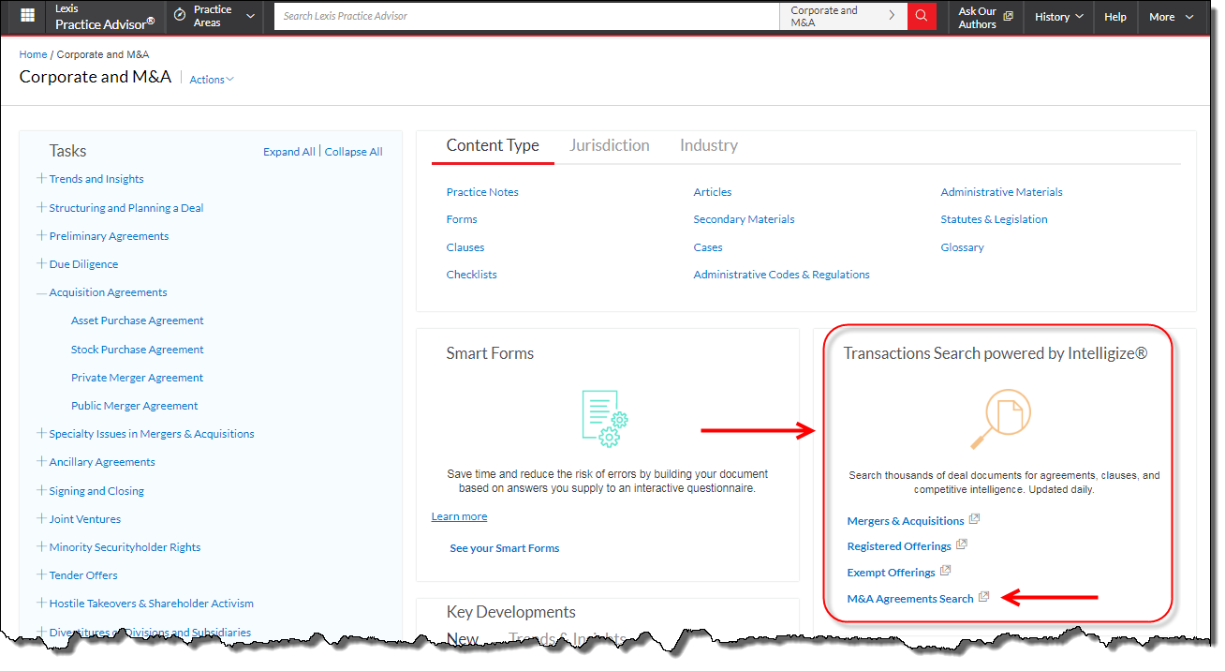This screenshot has width=1225, height=671.
Task: Open the Forms content type
Action: [462, 219]
